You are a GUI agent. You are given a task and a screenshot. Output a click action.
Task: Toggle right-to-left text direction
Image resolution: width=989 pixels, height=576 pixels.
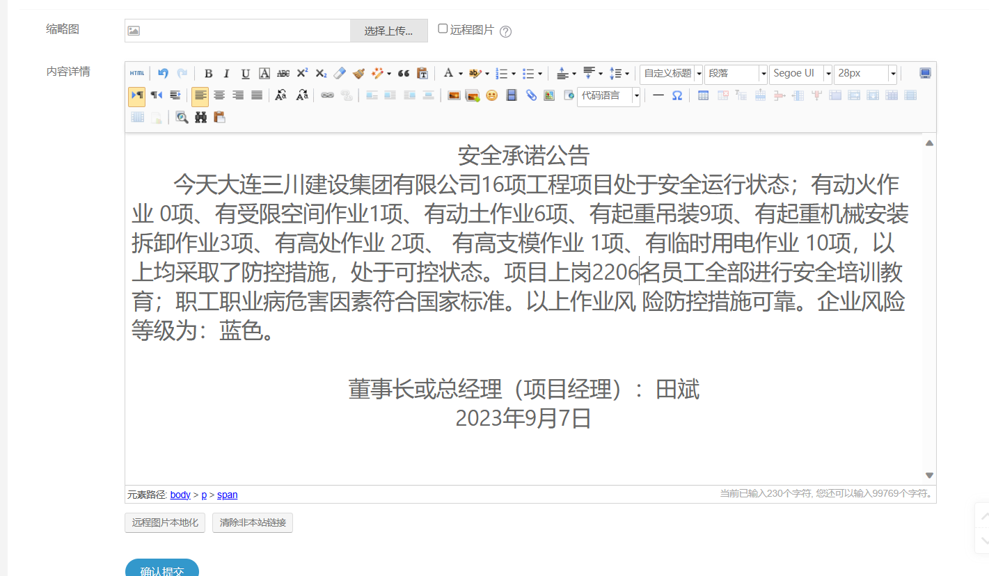[156, 95]
